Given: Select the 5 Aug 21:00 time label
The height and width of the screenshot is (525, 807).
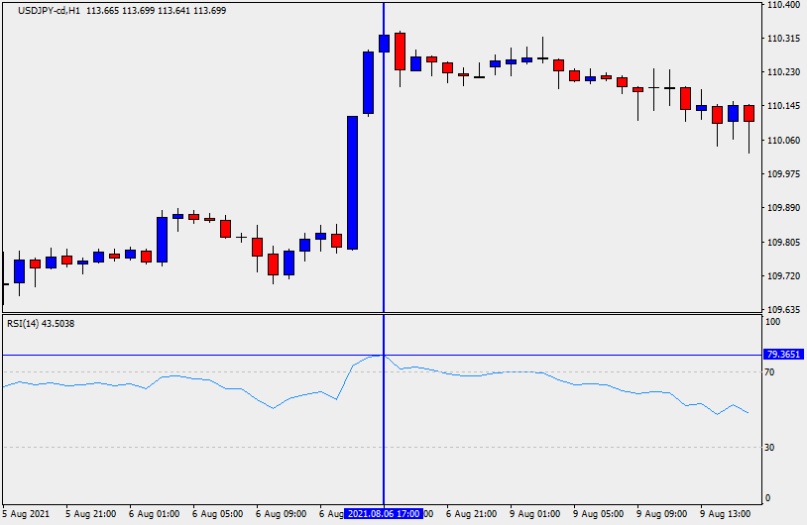Looking at the screenshot, I should pos(92,514).
